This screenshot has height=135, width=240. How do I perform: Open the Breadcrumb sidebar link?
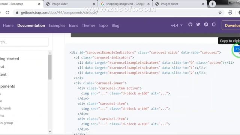pos(6,108)
